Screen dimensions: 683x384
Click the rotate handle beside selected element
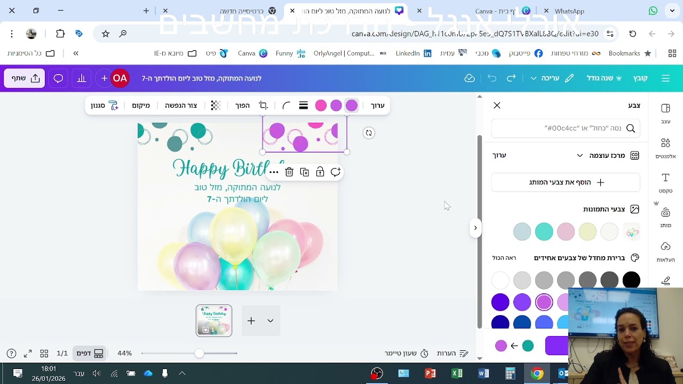point(369,133)
